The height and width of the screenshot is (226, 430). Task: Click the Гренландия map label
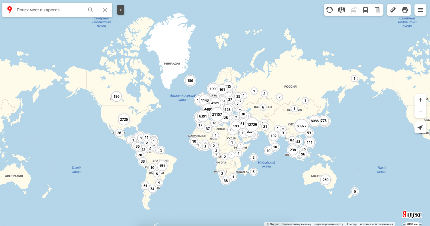[x=171, y=64]
